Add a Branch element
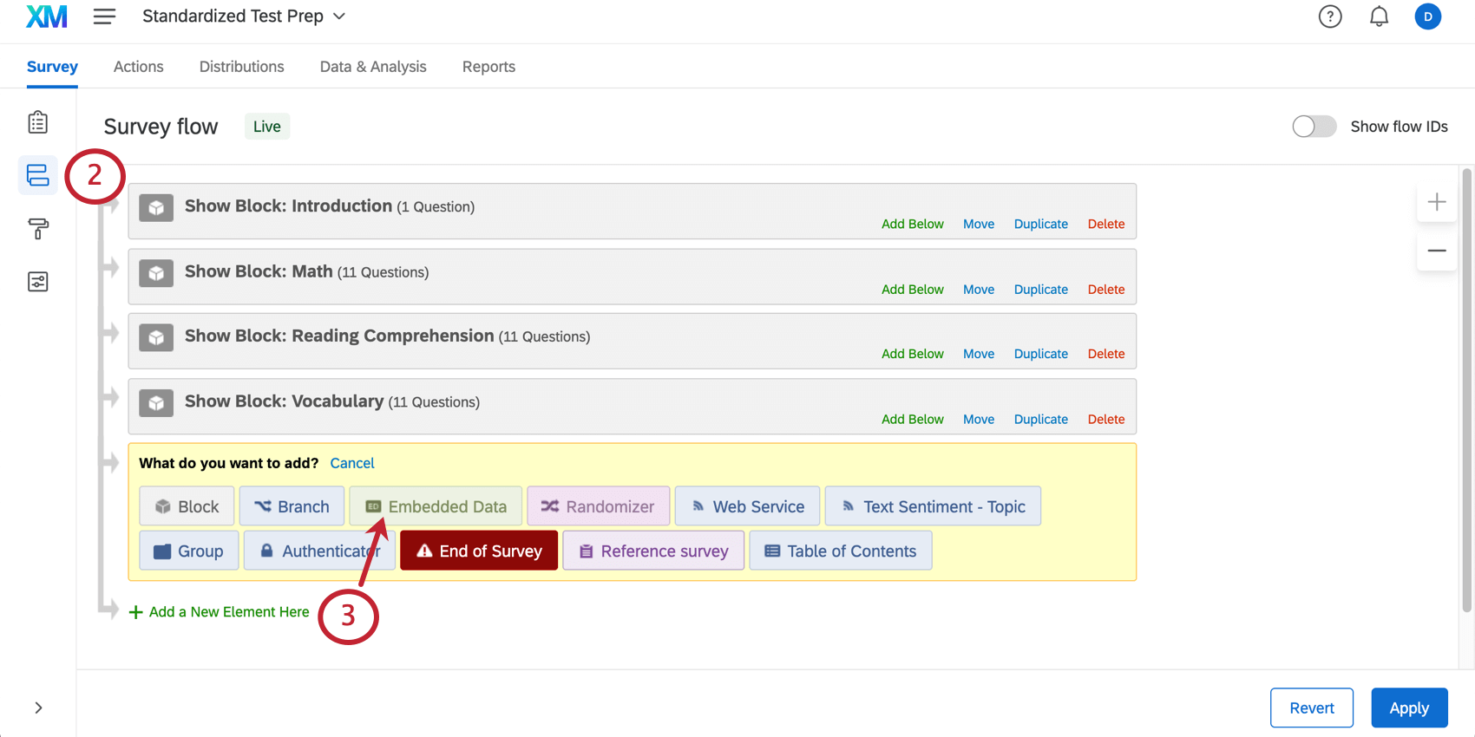The width and height of the screenshot is (1475, 737). [292, 506]
